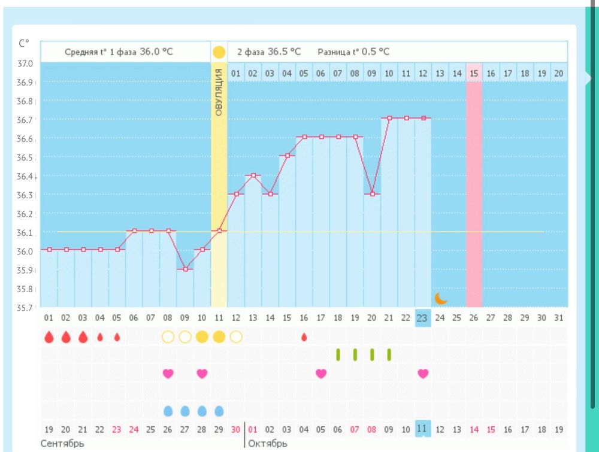
Task: Expand the panel using the right-edge arrow
Action: tap(588, 77)
